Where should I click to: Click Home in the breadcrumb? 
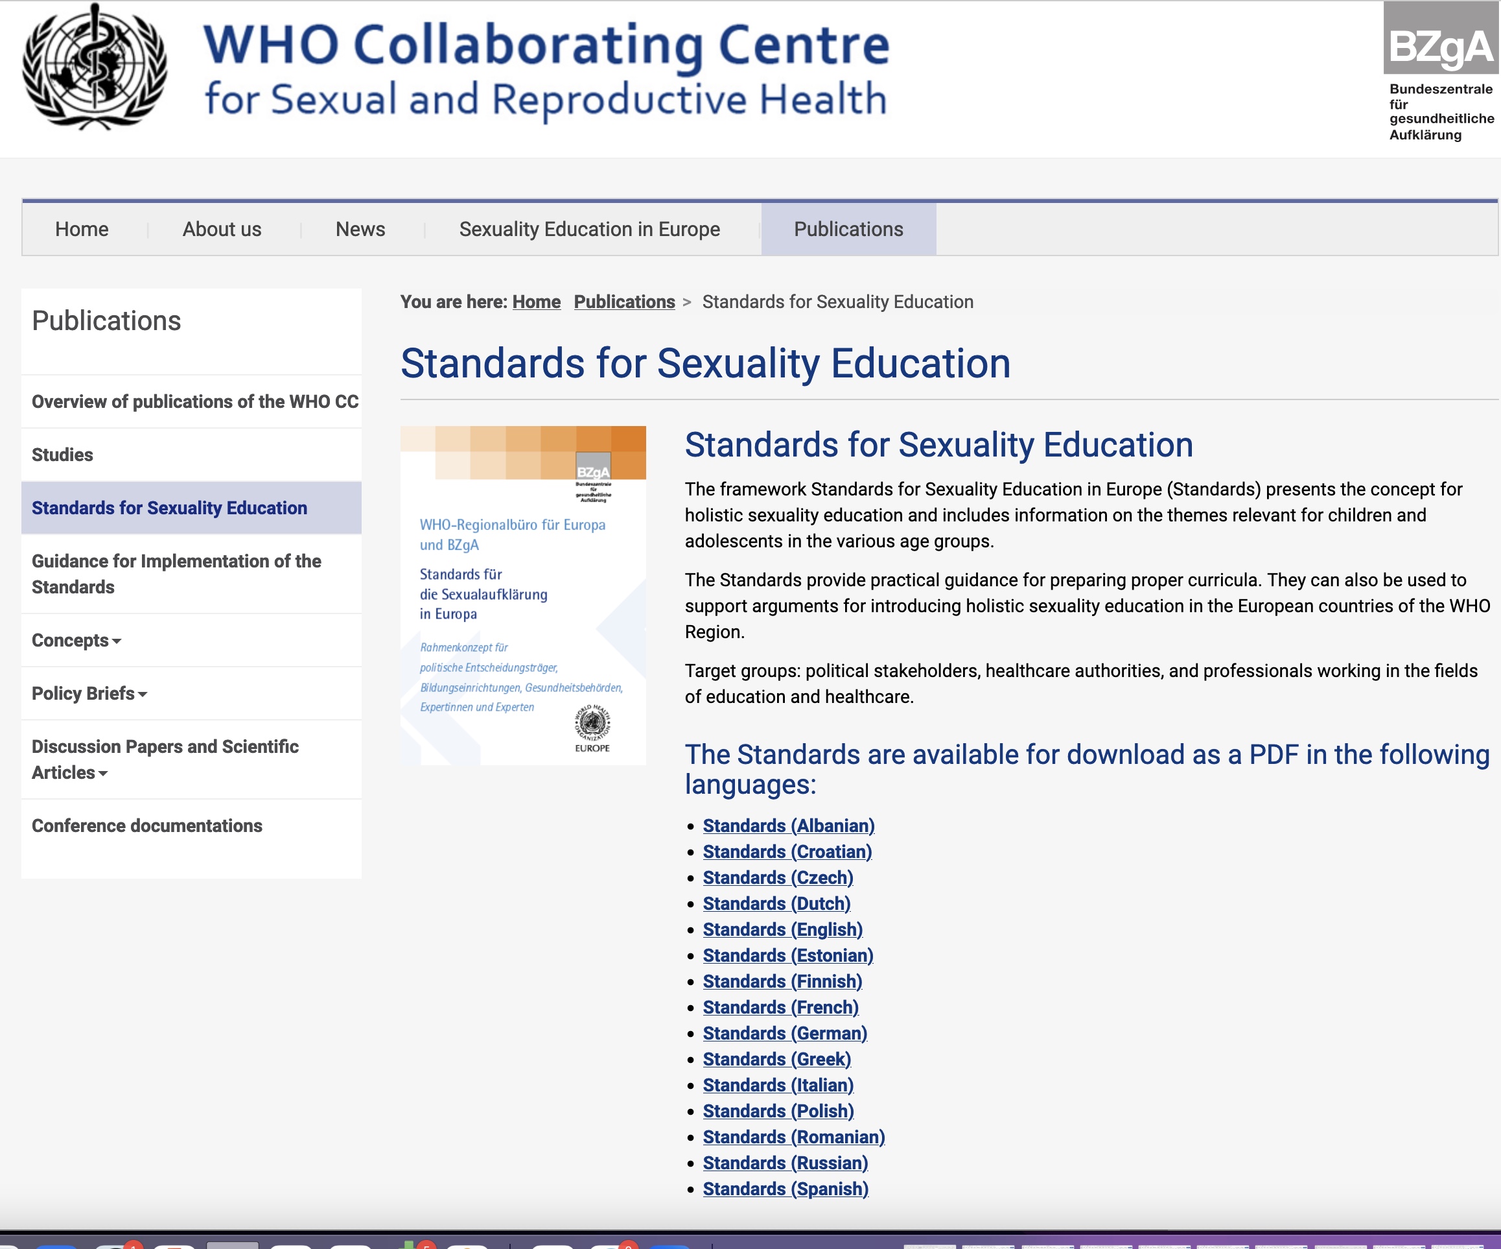(x=536, y=302)
